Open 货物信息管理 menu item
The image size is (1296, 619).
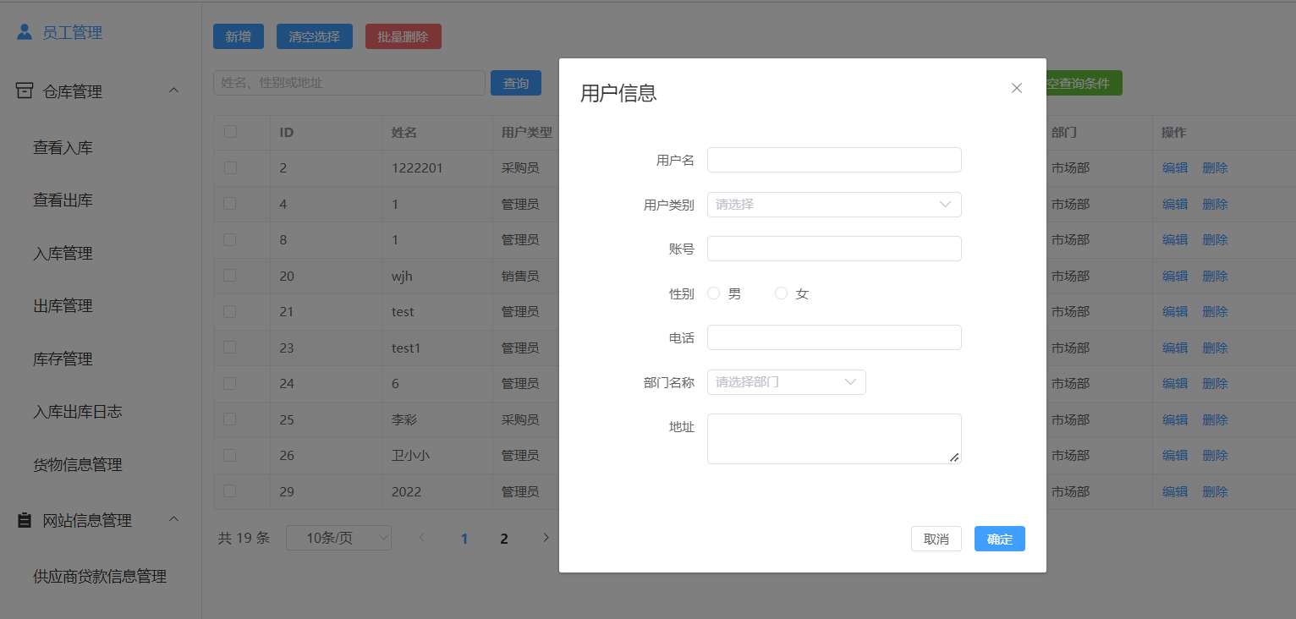tap(78, 465)
